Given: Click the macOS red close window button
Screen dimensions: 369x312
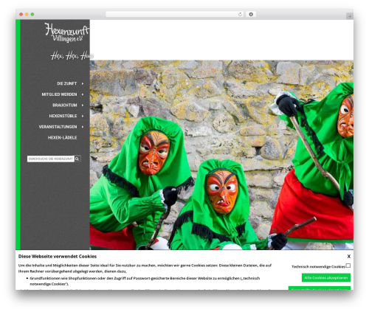Looking at the screenshot, I should tap(21, 15).
